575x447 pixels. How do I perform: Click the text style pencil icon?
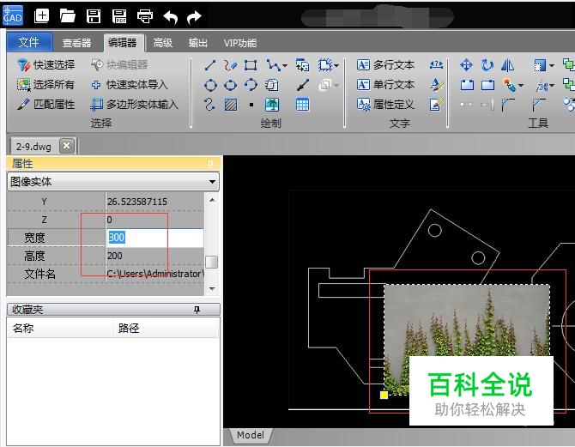coord(436,85)
